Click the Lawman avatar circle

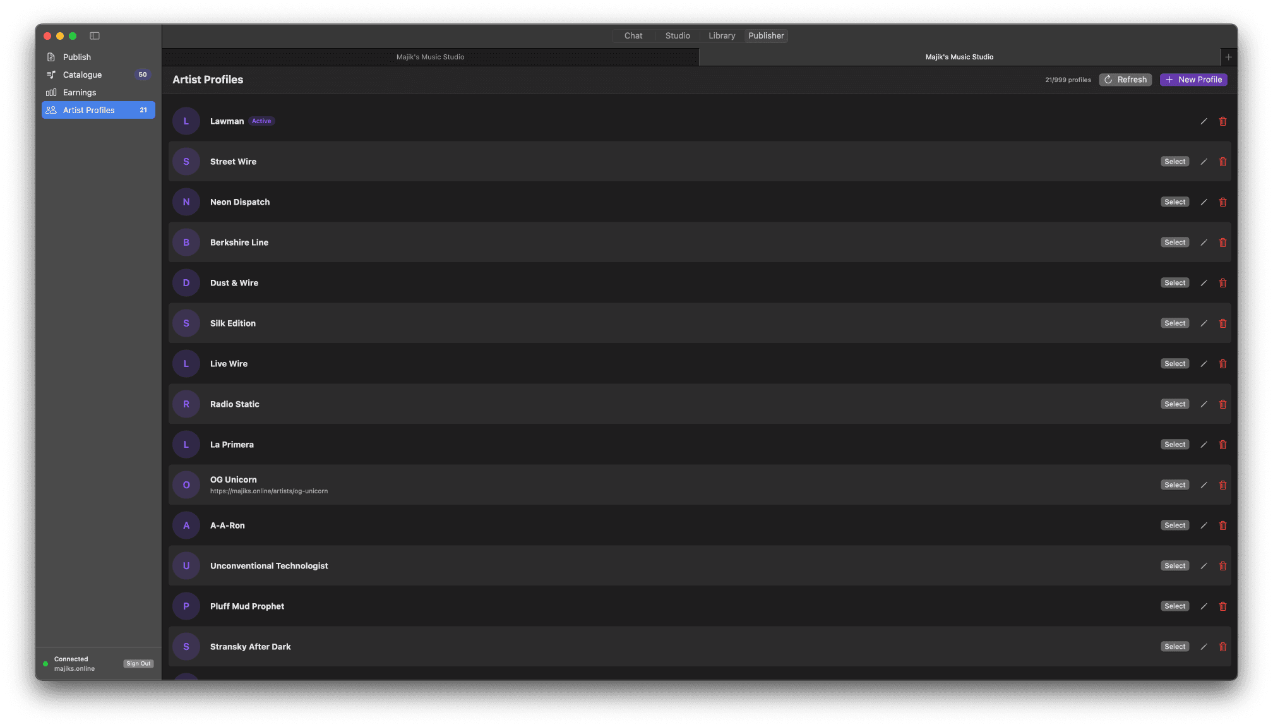click(186, 121)
